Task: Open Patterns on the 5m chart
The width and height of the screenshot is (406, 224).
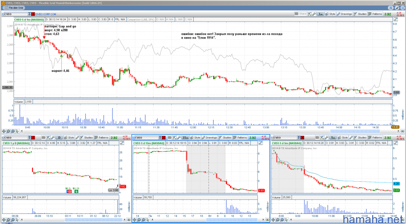Action: [x=375, y=138]
